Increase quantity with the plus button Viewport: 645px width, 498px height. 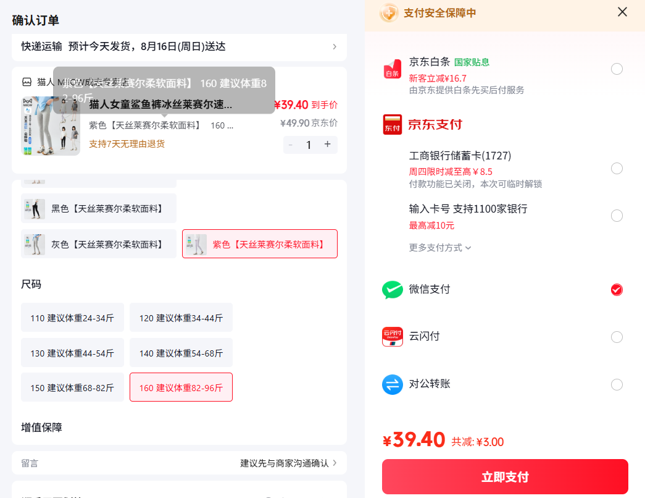327,144
